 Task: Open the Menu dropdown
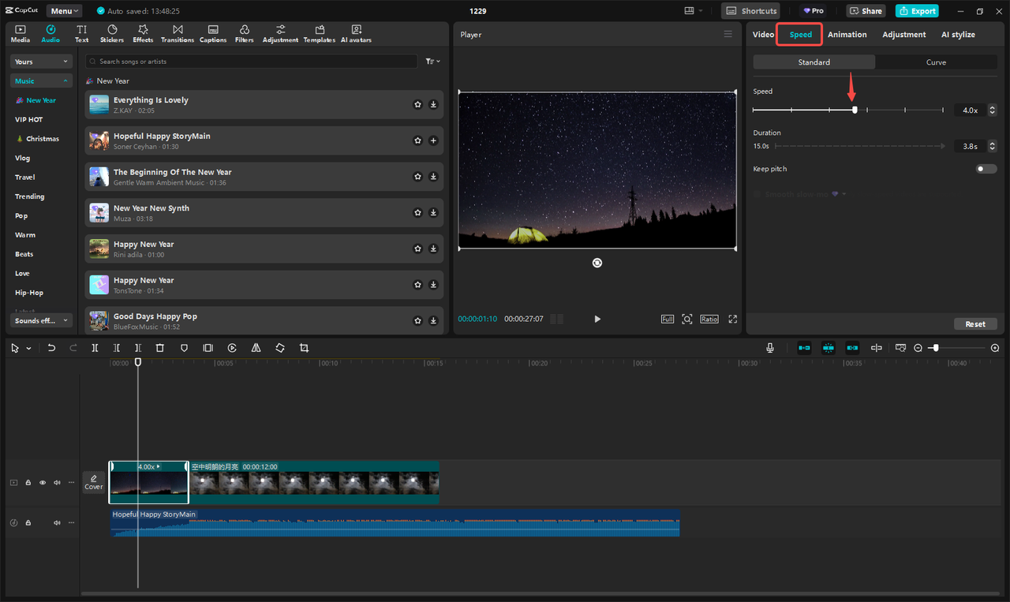(64, 10)
